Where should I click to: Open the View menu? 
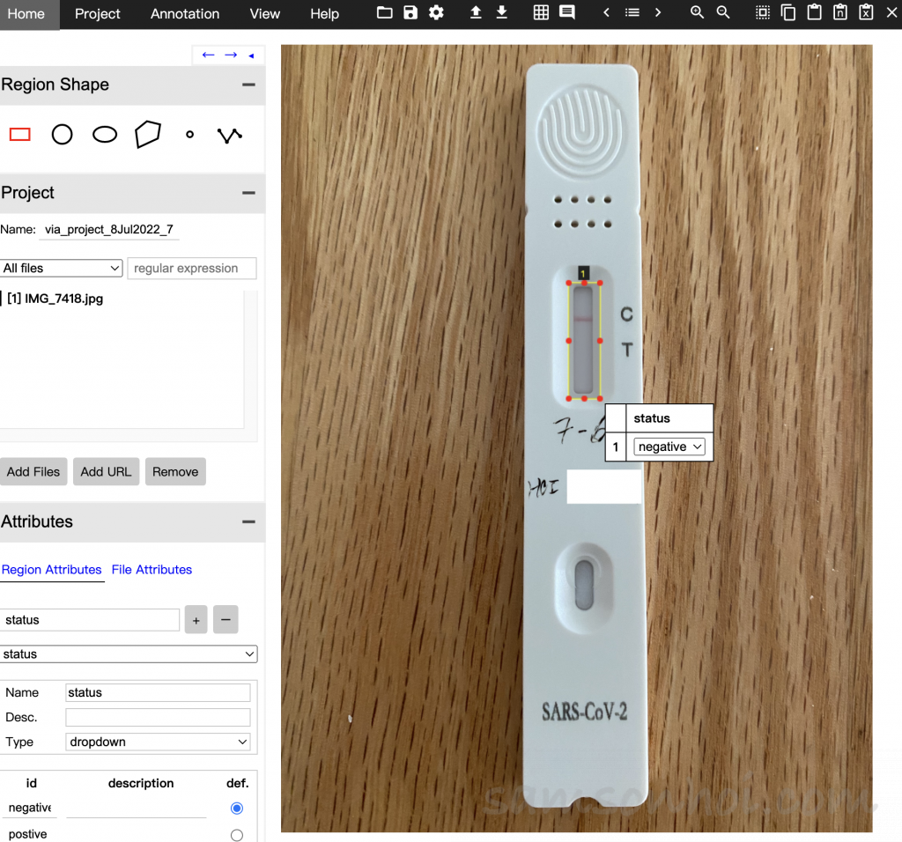(264, 14)
